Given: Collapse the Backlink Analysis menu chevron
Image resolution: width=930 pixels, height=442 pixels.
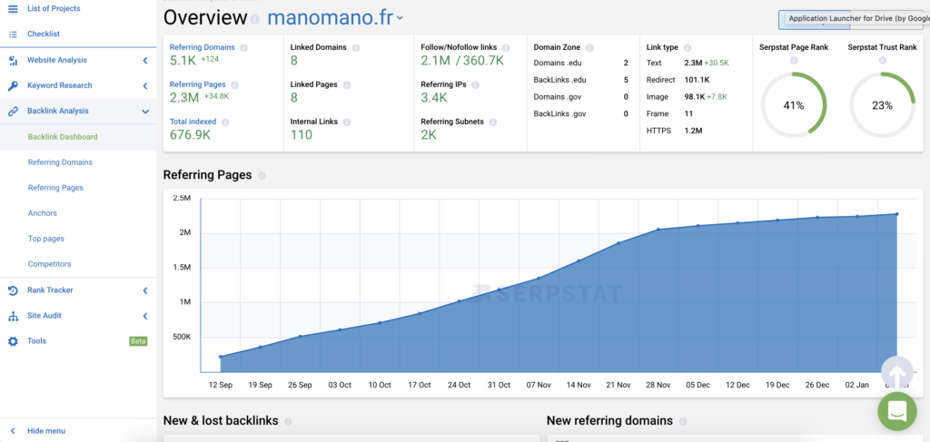Looking at the screenshot, I should point(145,112).
